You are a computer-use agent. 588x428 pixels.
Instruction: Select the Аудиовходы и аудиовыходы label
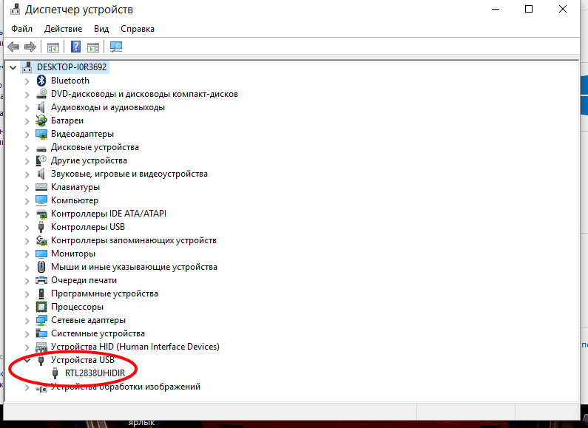[108, 107]
